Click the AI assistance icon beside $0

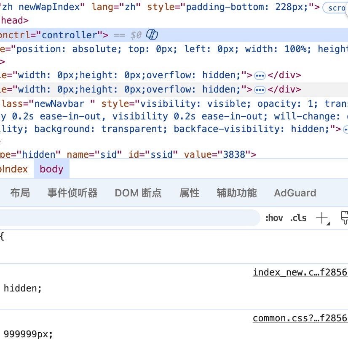152,35
